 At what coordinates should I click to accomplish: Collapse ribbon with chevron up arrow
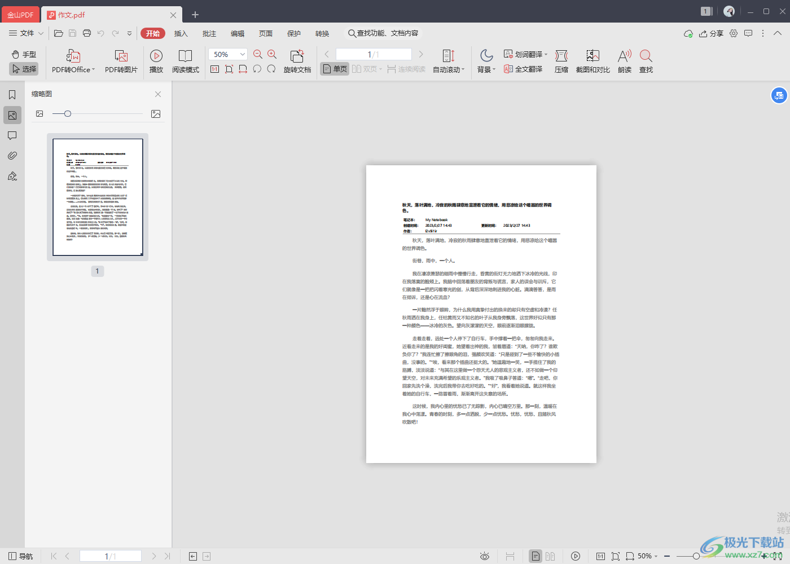click(x=778, y=33)
